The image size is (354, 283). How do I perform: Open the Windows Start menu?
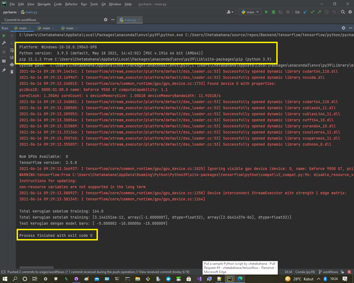click(5, 279)
